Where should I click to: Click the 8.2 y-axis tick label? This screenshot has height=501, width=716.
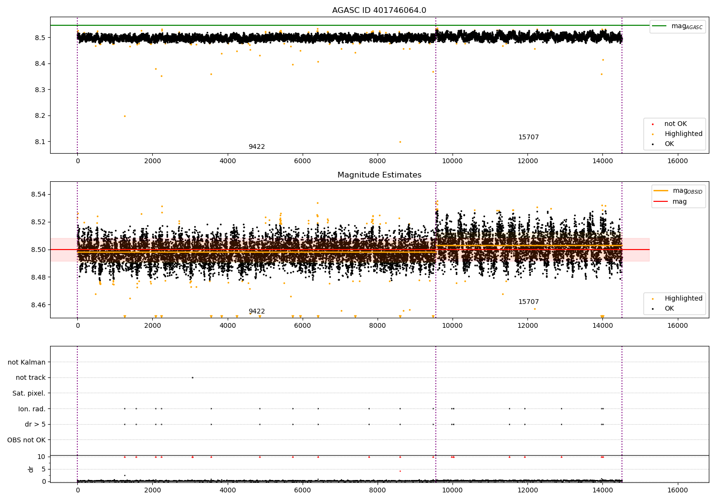(40, 116)
